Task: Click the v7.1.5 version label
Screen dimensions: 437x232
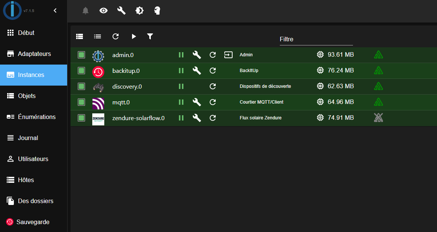Action: point(29,11)
